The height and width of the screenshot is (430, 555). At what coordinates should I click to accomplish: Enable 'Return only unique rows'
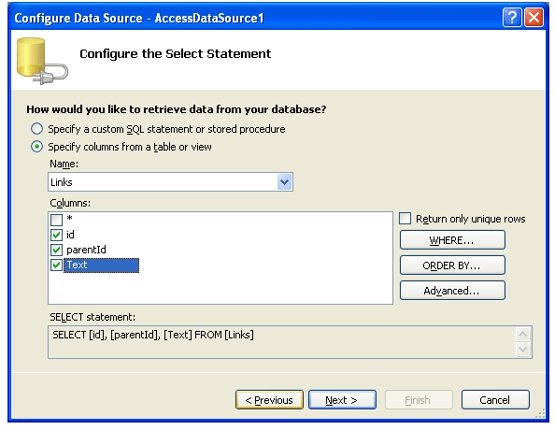tap(405, 219)
